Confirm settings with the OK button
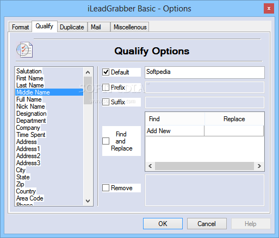Image resolution: width=279 pixels, height=238 pixels. tap(163, 224)
